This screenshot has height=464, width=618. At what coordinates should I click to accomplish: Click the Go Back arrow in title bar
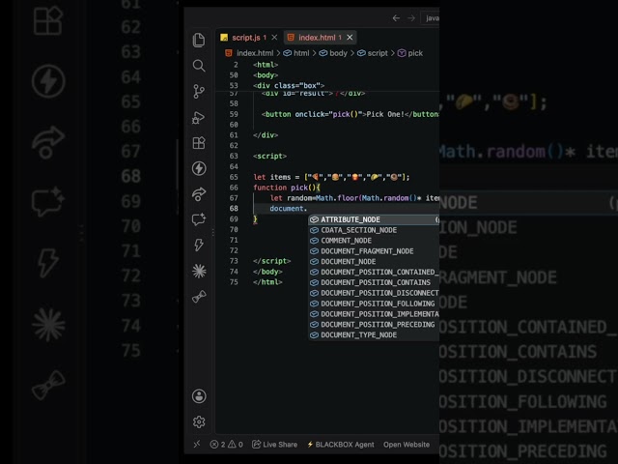click(396, 18)
